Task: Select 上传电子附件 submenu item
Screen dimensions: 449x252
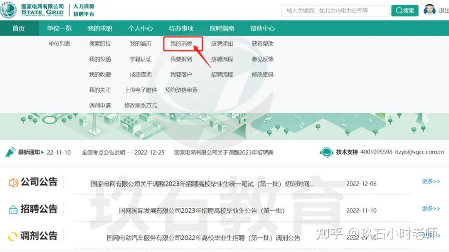Action: coord(141,90)
